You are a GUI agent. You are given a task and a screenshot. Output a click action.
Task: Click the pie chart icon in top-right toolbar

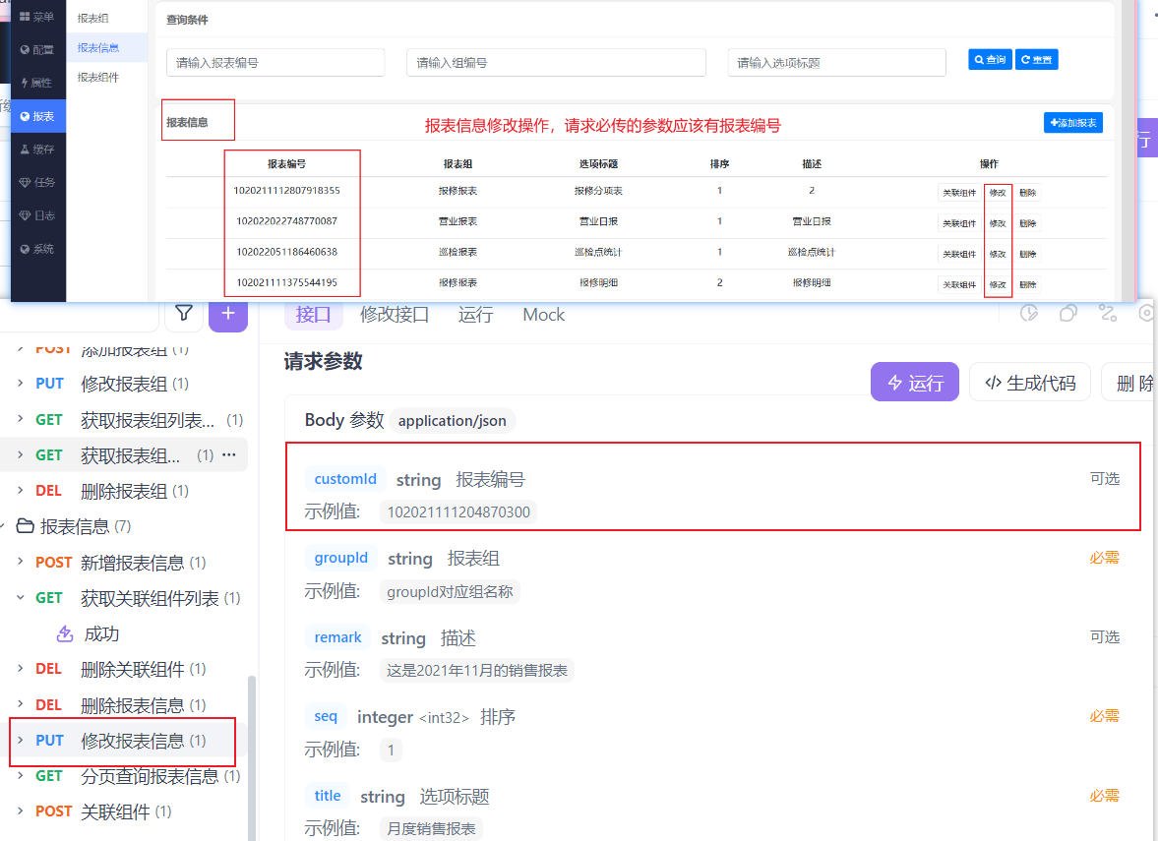[1029, 313]
